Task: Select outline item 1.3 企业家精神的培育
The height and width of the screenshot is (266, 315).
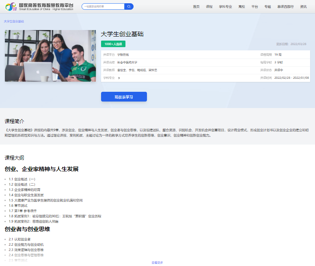Action: tap(24, 190)
